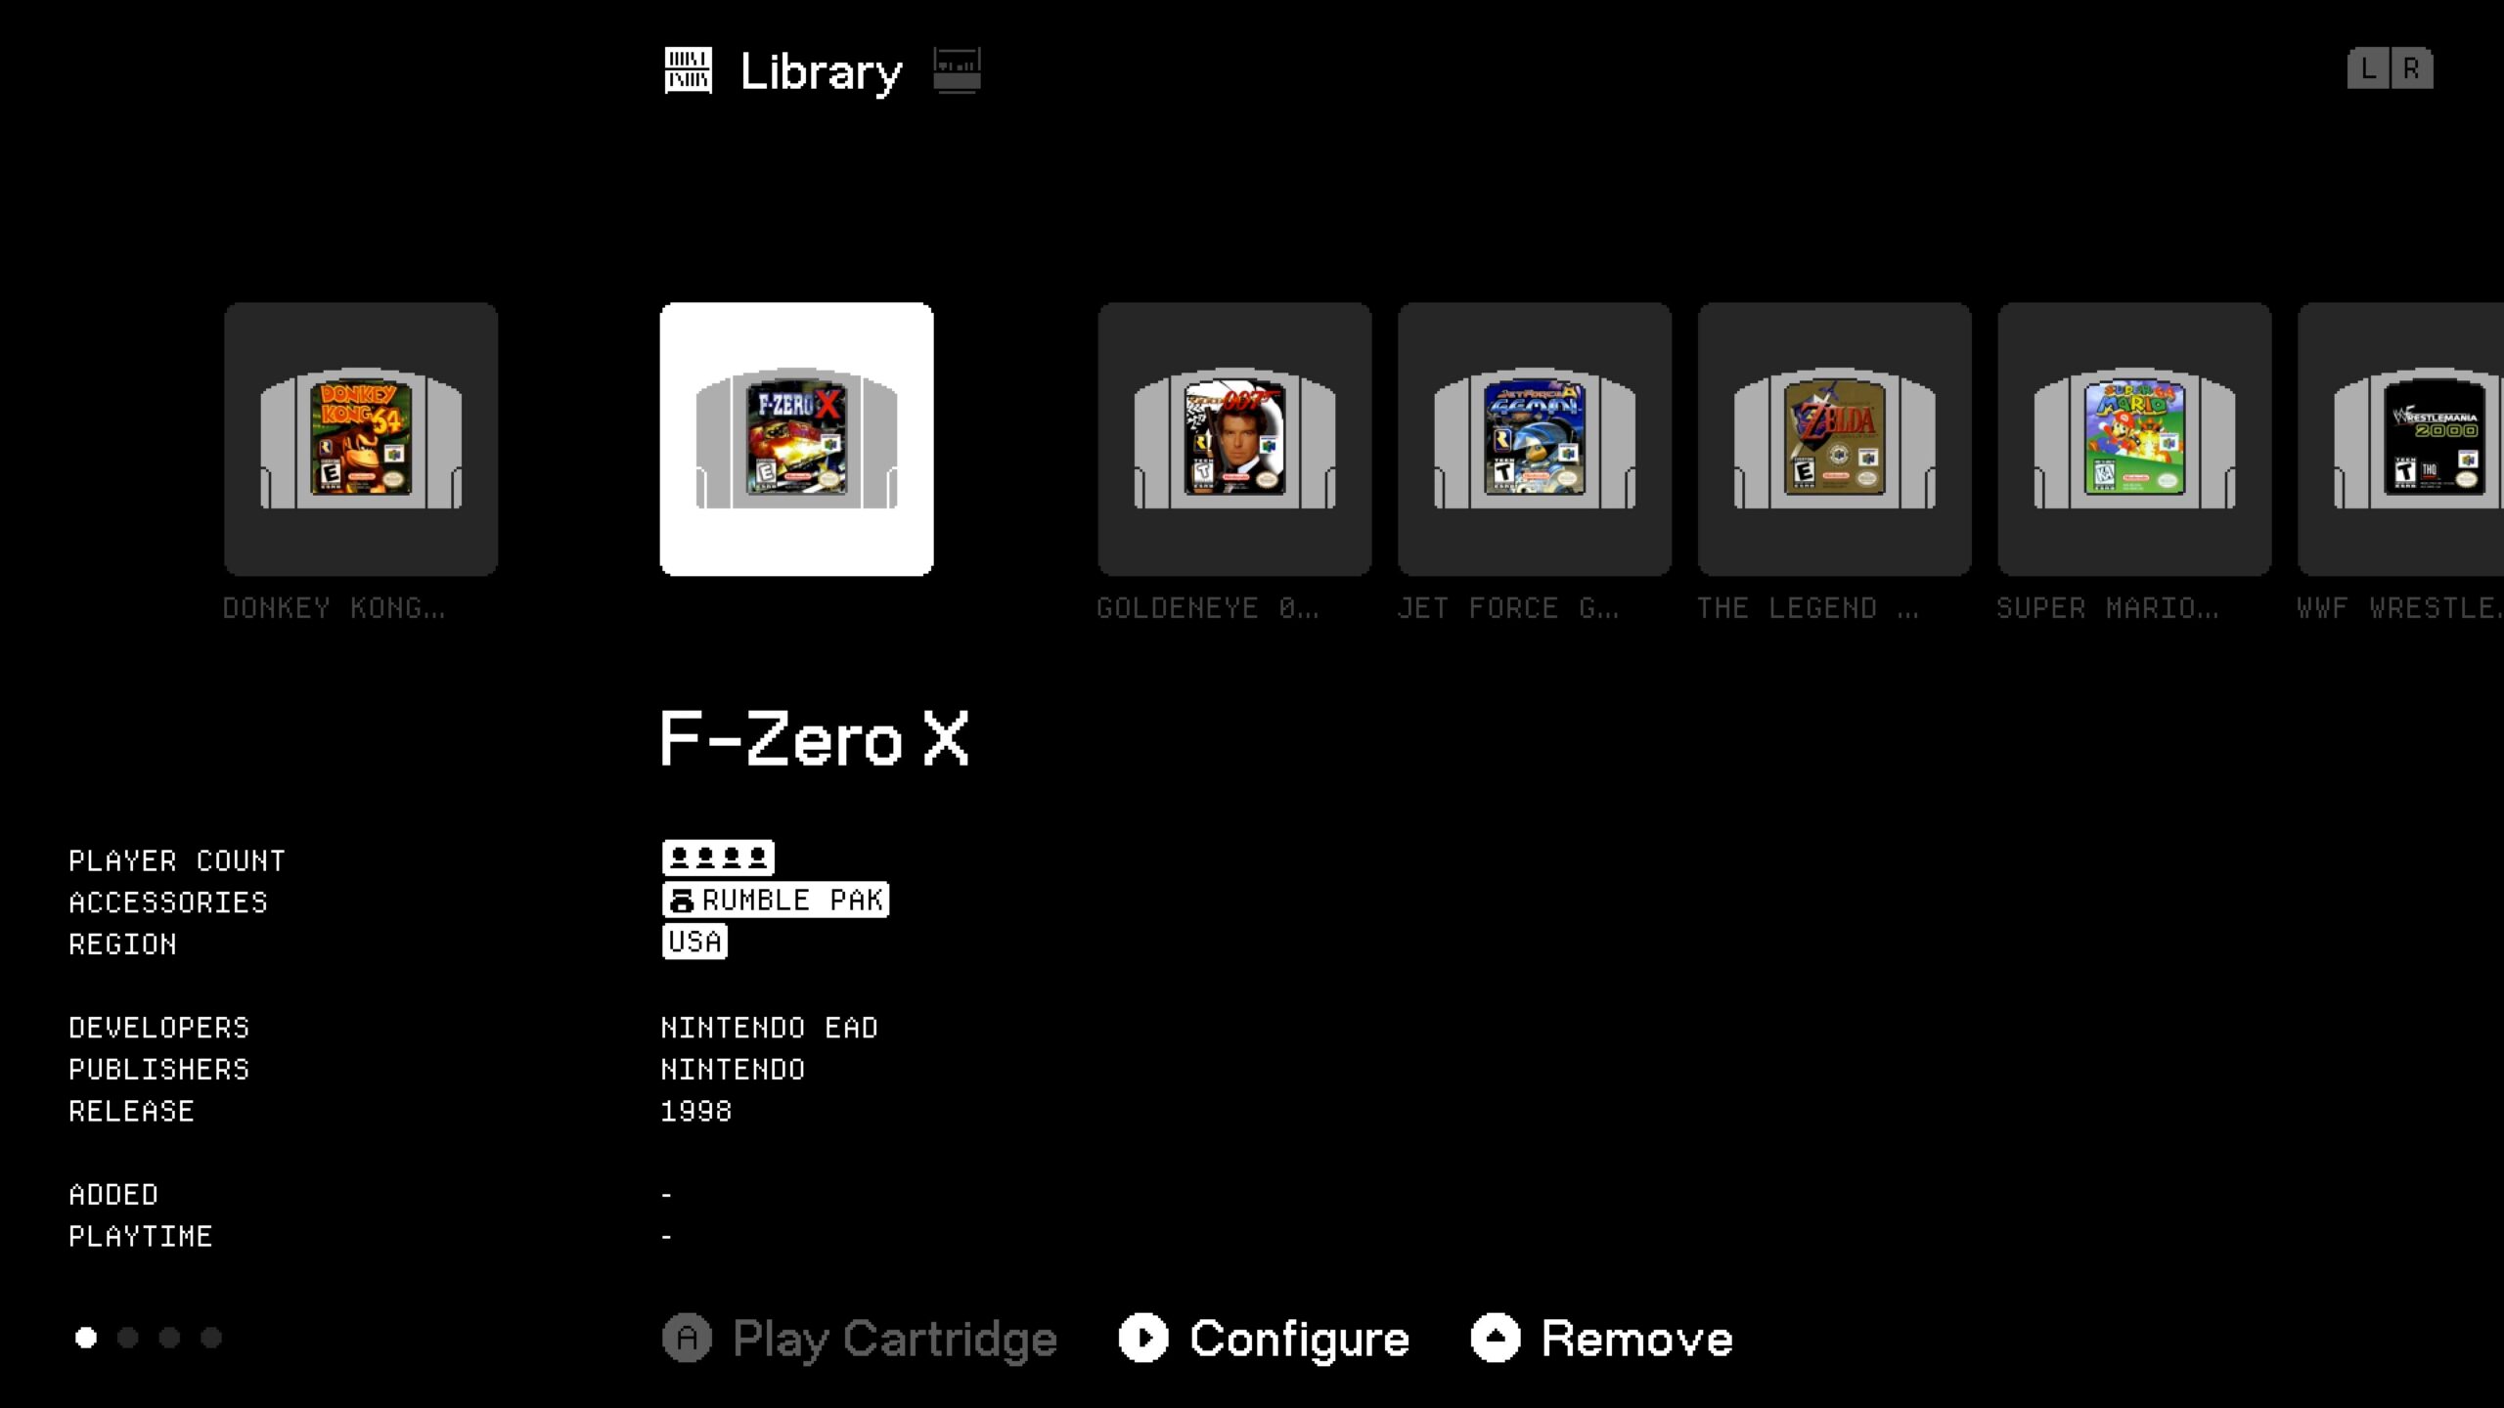The image size is (2504, 1408).
Task: Click the Configure play-arrow icon
Action: tap(1143, 1338)
